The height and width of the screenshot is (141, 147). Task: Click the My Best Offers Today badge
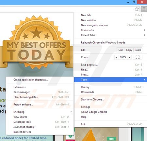pyautogui.click(x=37, y=42)
